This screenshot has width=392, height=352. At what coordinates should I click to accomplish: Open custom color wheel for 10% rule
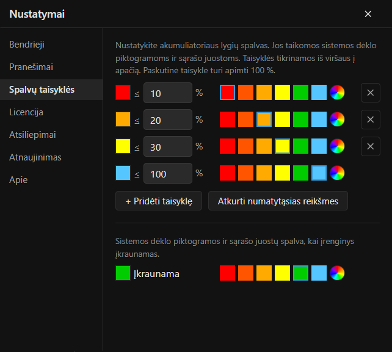(x=337, y=93)
